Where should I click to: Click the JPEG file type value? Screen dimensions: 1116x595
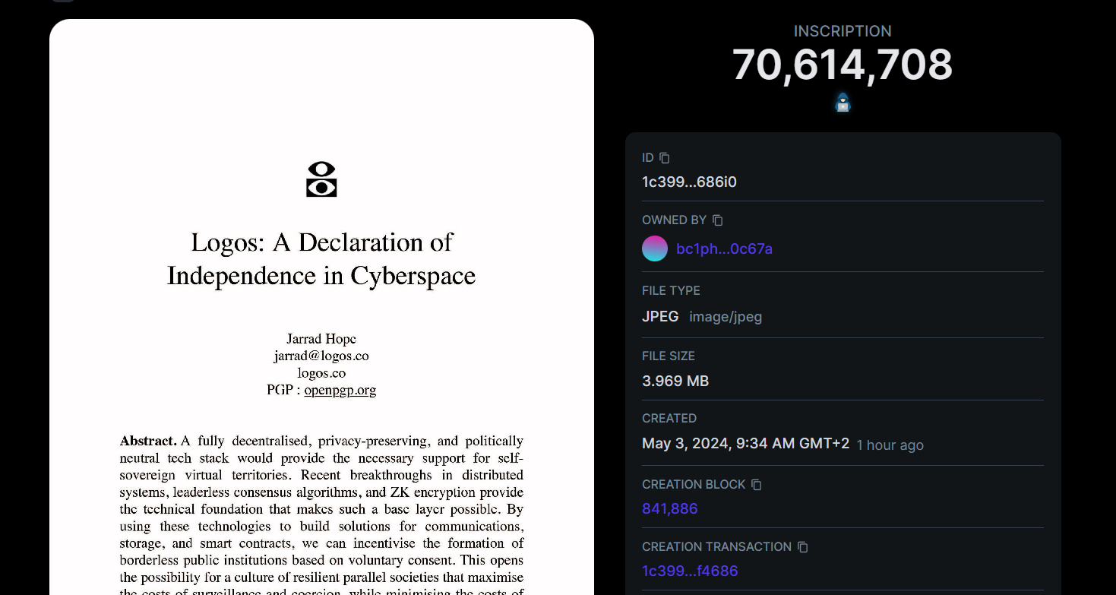pos(660,317)
